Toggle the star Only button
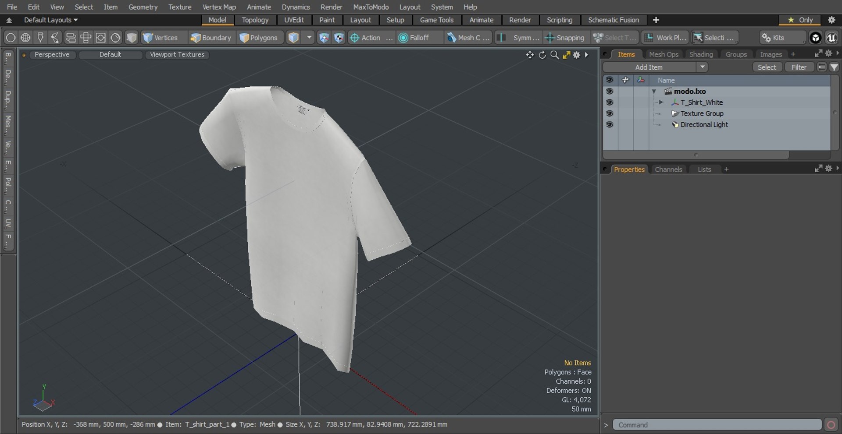842x434 pixels. pyautogui.click(x=800, y=20)
